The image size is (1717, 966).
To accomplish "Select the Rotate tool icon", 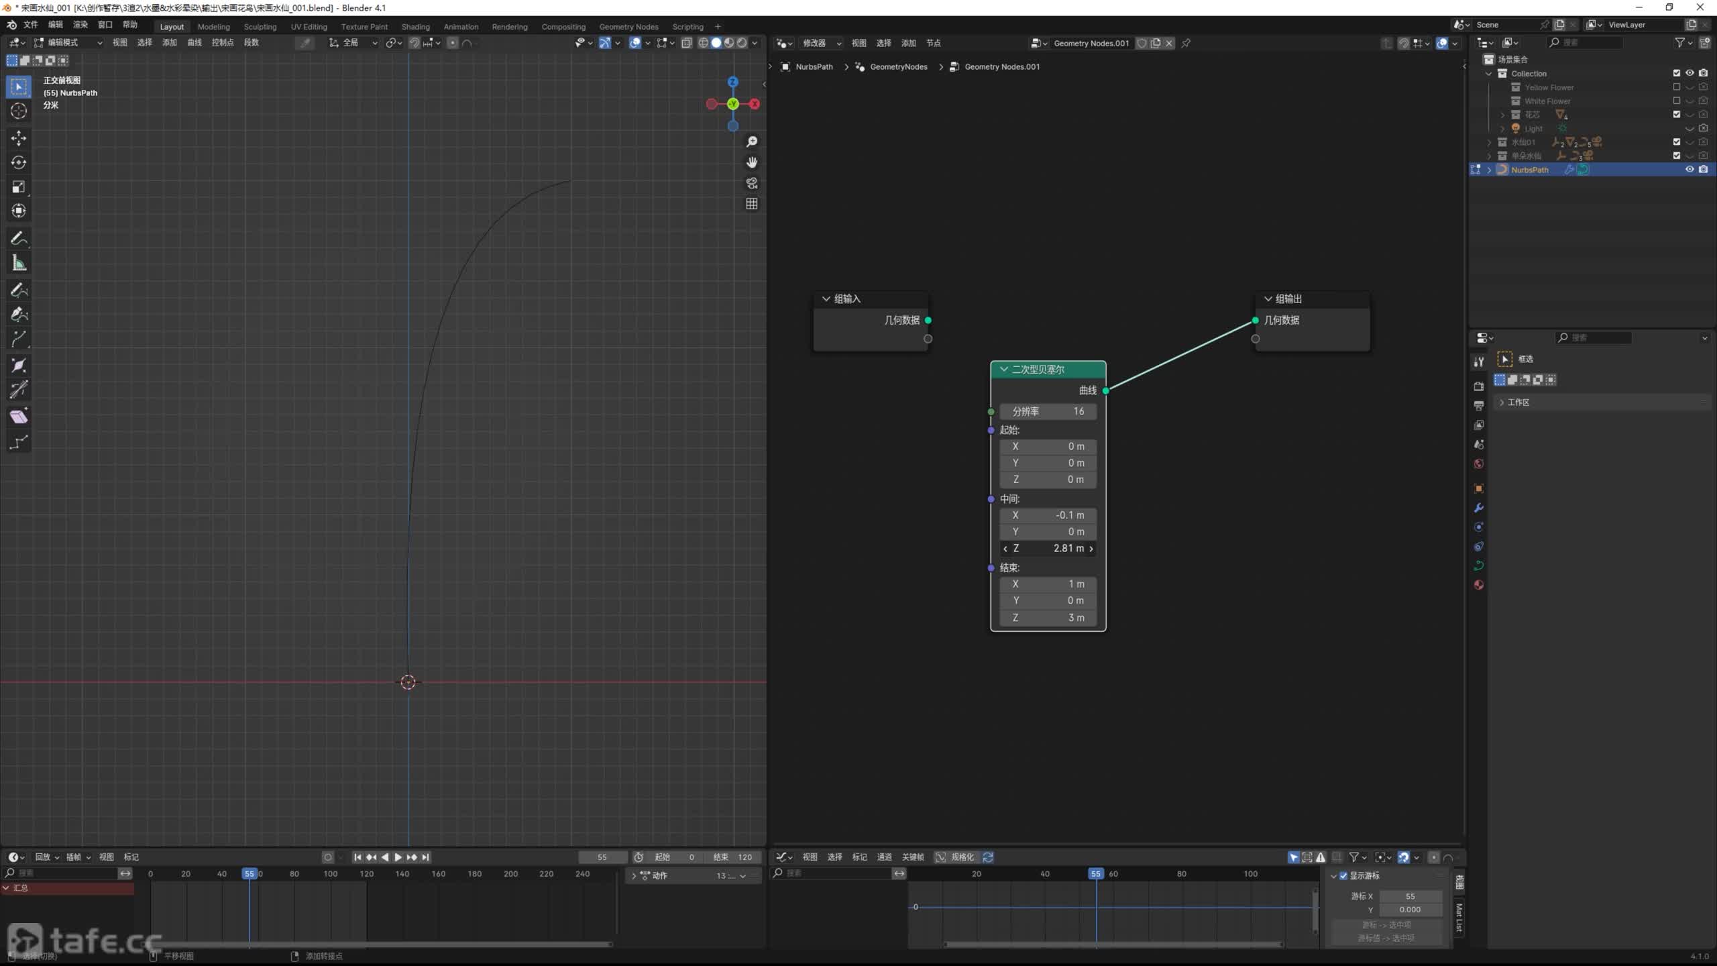I will 19,162.
